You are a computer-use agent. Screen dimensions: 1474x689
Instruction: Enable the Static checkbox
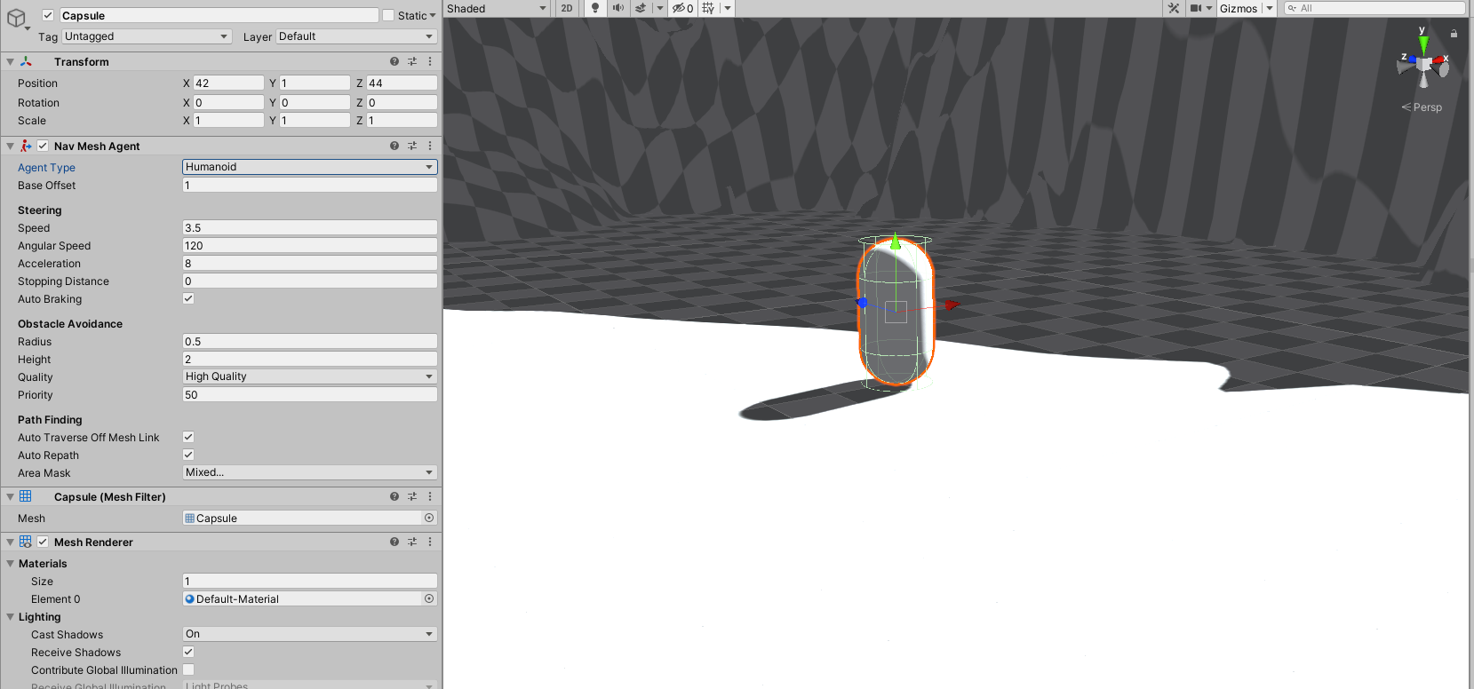[x=388, y=15]
